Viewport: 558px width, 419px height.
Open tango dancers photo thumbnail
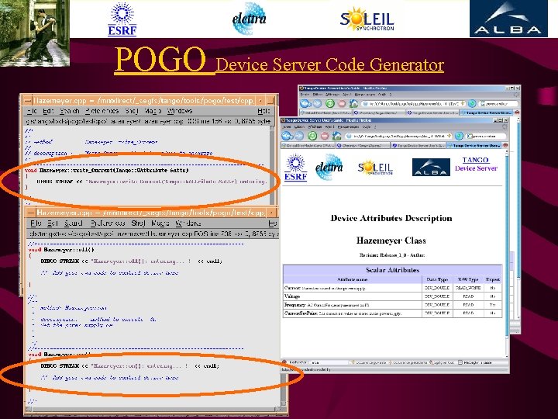(x=35, y=33)
